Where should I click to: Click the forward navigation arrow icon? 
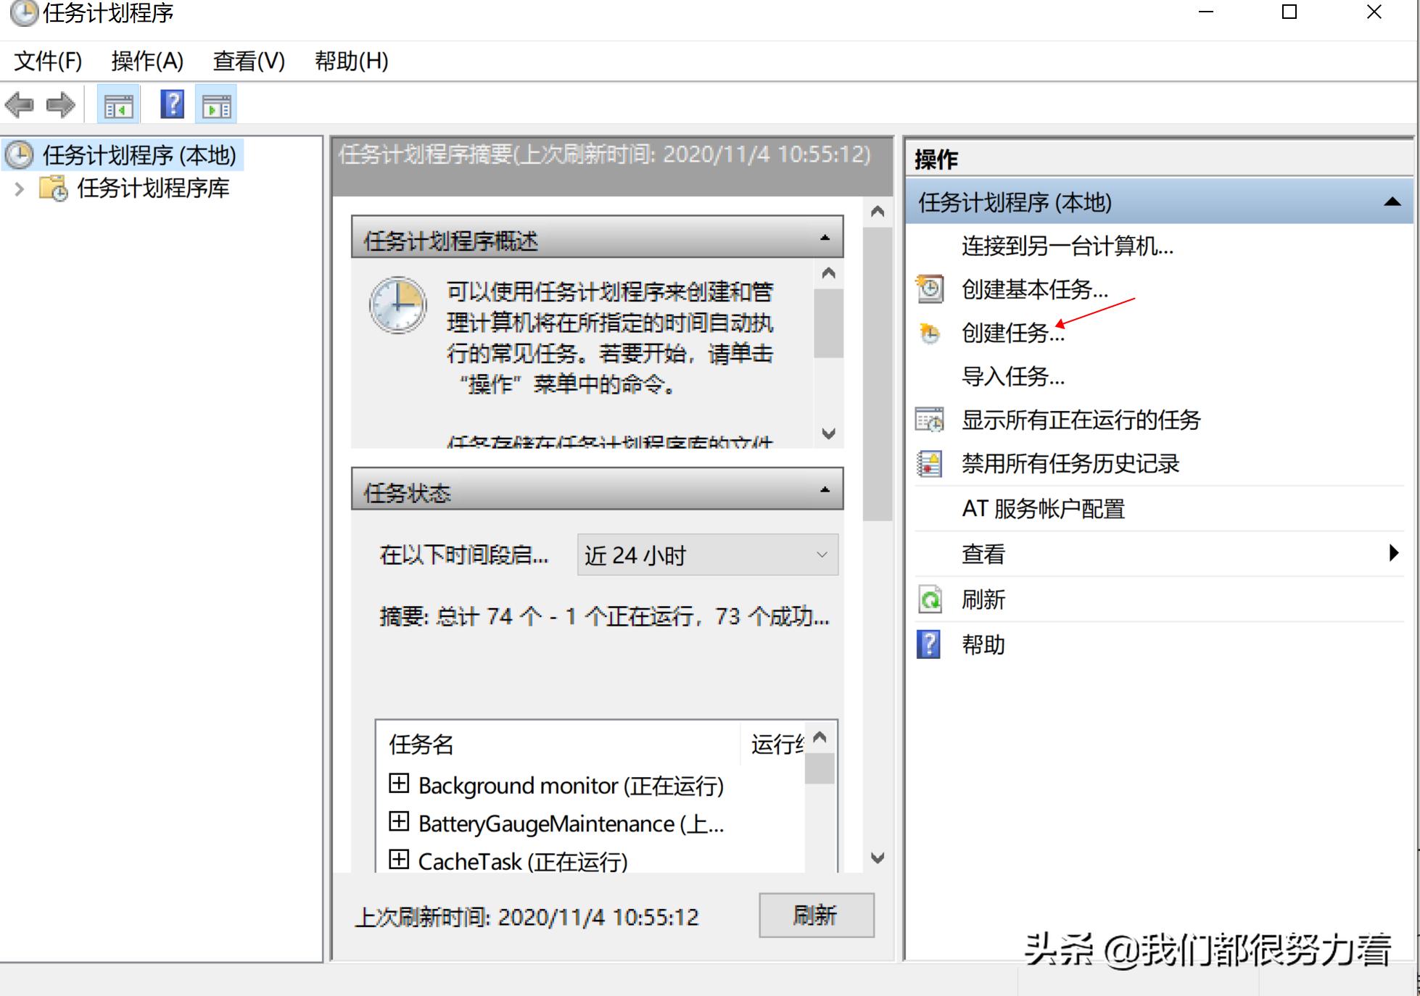click(x=61, y=104)
